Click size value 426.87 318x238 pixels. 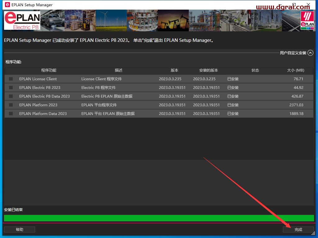[x=297, y=96]
